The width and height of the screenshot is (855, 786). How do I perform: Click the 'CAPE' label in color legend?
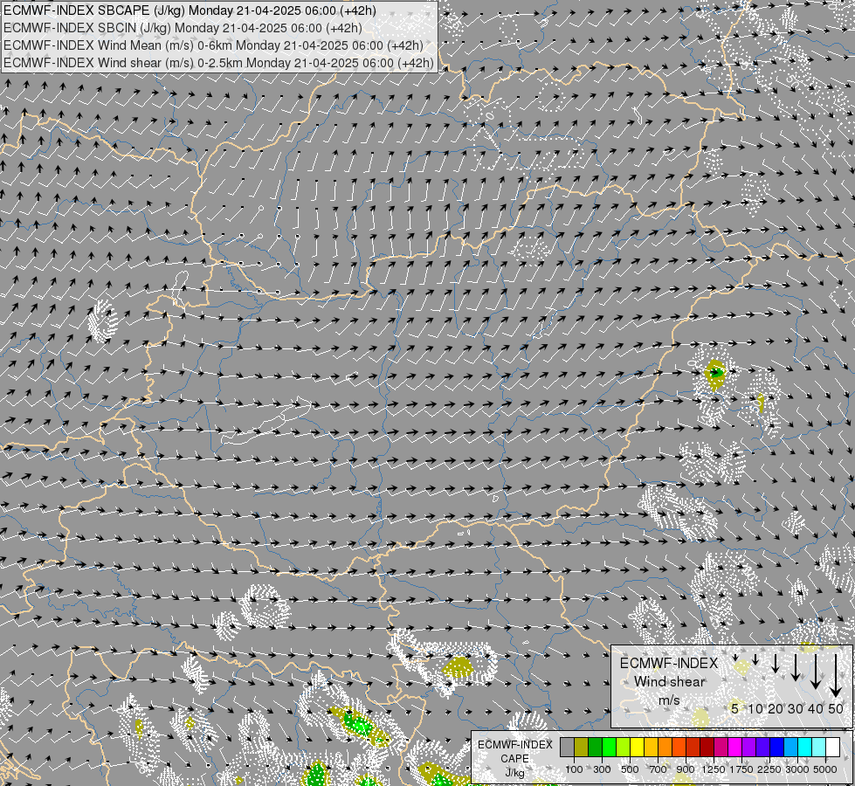pos(514,759)
